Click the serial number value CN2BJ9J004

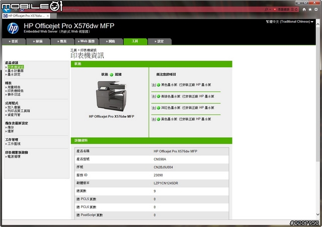[x=163, y=167]
